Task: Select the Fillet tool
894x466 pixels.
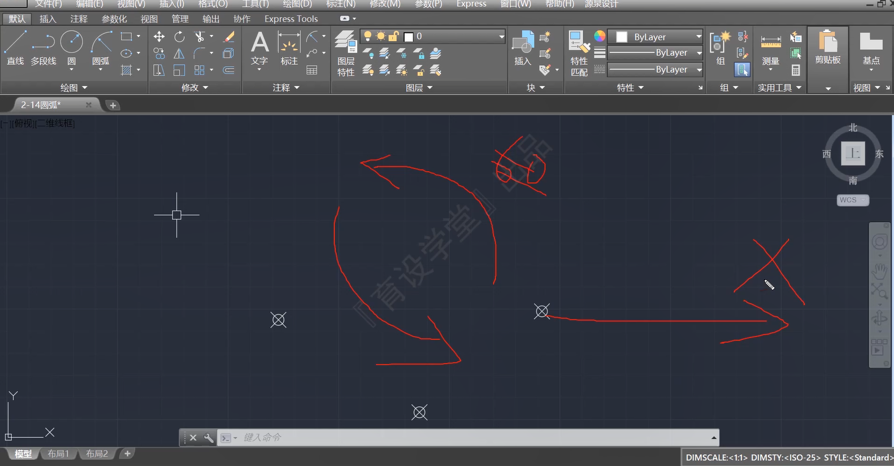Action: click(x=199, y=54)
